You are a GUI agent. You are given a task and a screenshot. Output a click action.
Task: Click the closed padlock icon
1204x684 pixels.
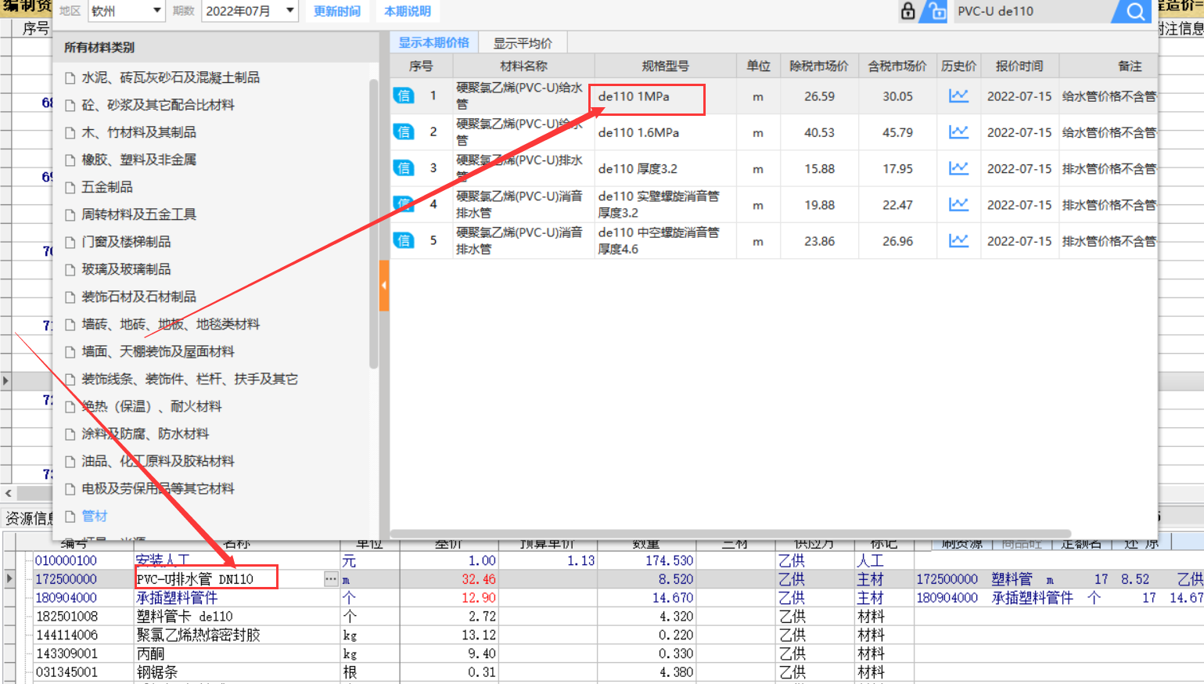tap(907, 11)
